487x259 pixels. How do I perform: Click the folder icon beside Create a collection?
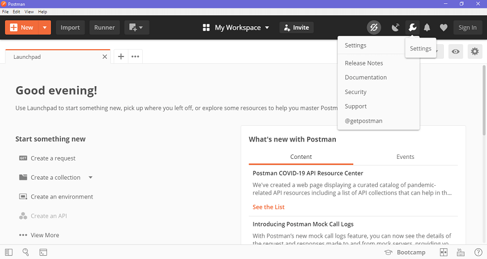point(23,177)
